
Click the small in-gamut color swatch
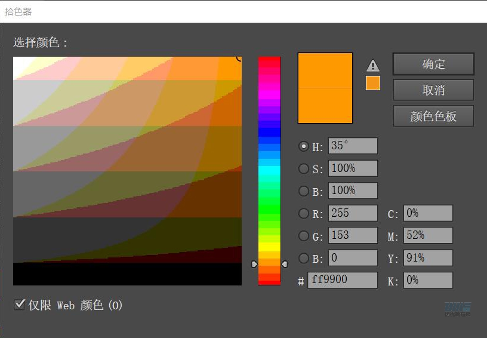373,83
